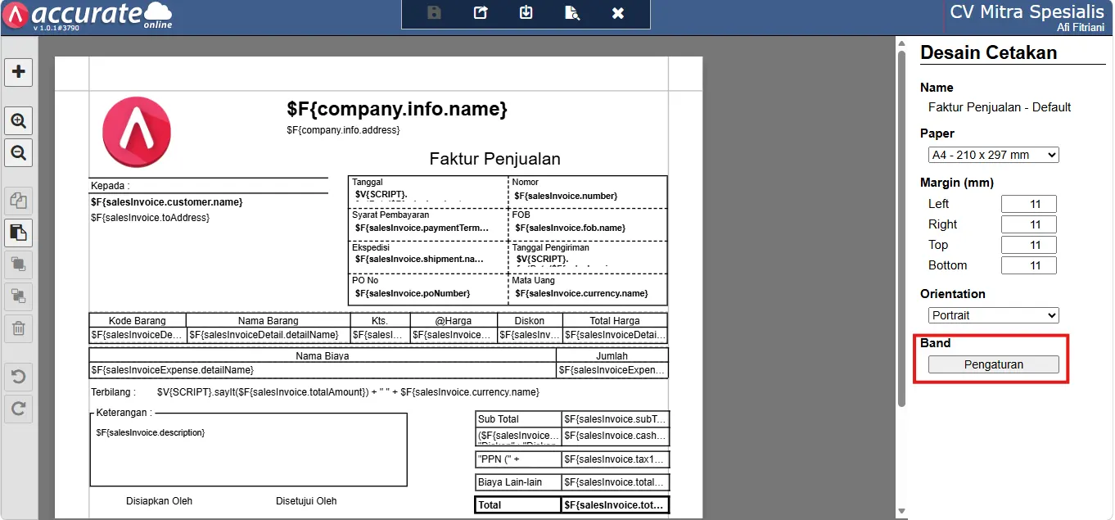1115x520 pixels.
Task: Click the Redo arrow icon
Action: click(19, 408)
